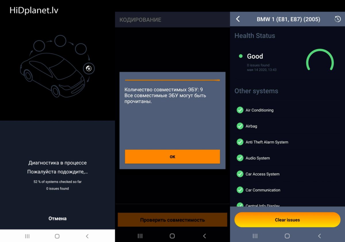The width and height of the screenshot is (345, 242).
Task: Click the green health status gauge
Action: coord(320,60)
